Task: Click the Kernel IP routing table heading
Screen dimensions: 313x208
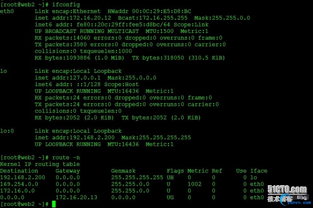Action: click(x=40, y=164)
